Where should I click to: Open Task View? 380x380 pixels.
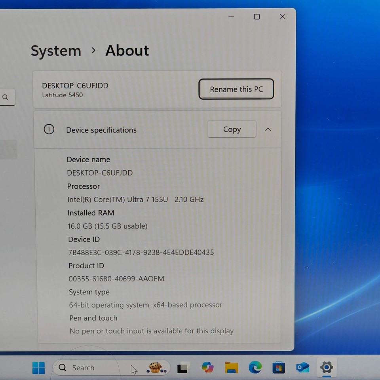pyautogui.click(x=182, y=368)
